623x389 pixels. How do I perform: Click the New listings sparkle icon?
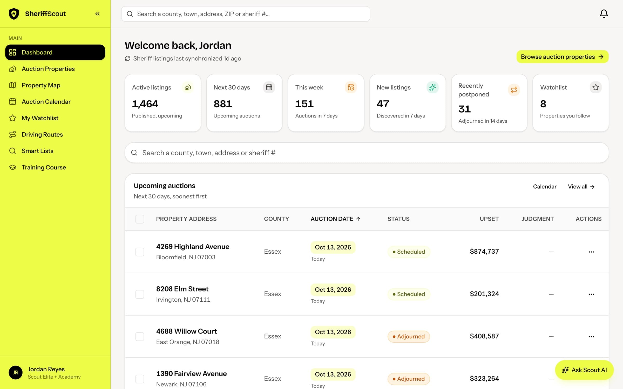click(x=432, y=87)
